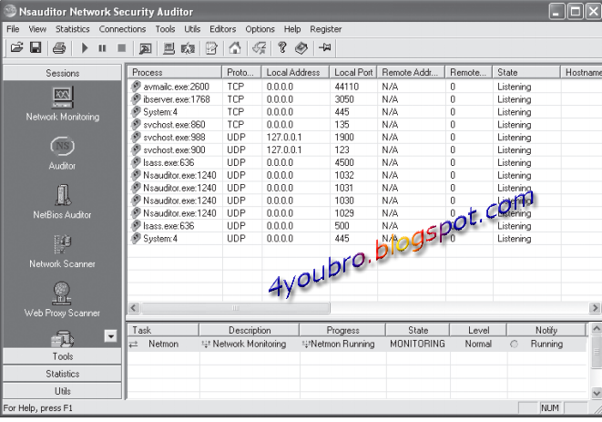Screen dimensions: 602x422
Task: Sort by the Process column header
Action: point(175,72)
